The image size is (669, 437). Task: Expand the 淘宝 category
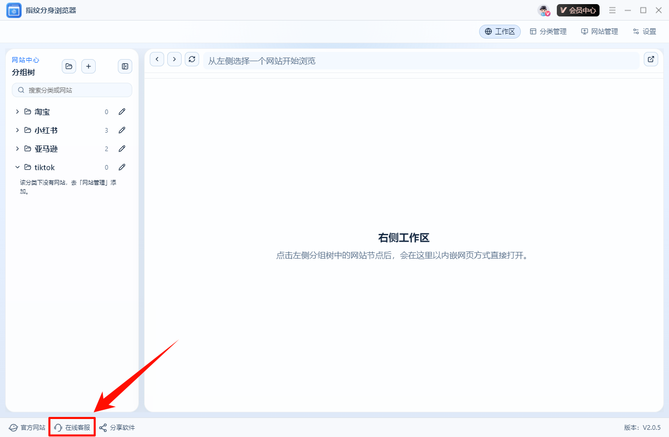coord(17,112)
